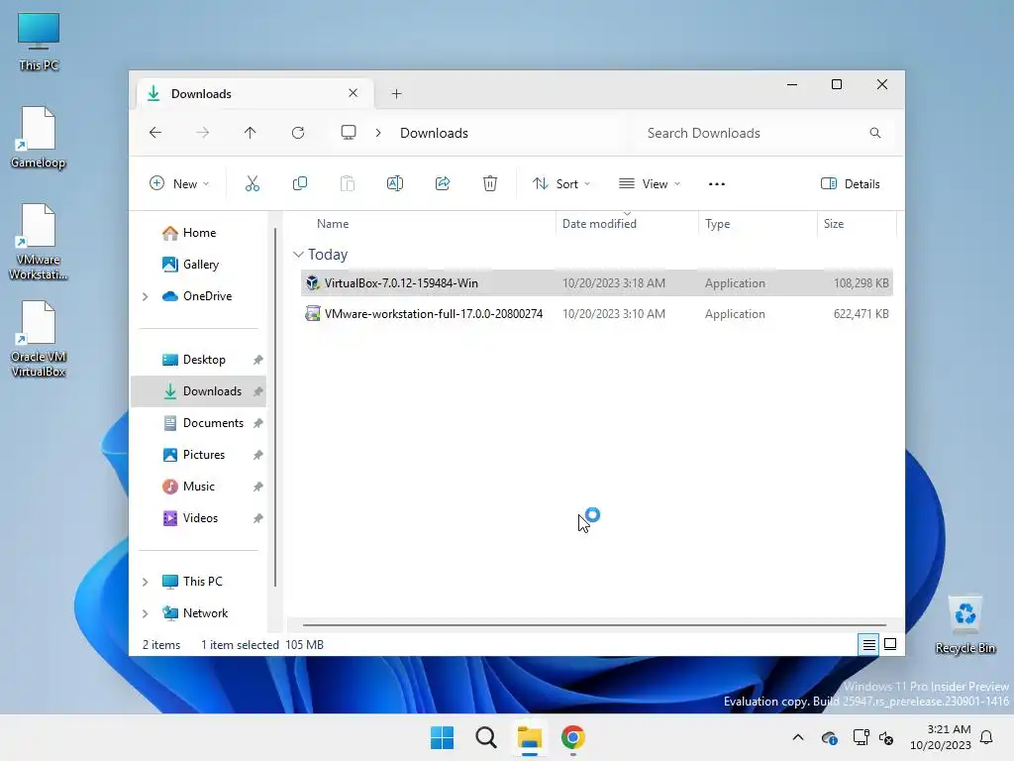Screen dimensions: 1014x761
Task: Open Desktop quick access folder
Action: coord(198,359)
